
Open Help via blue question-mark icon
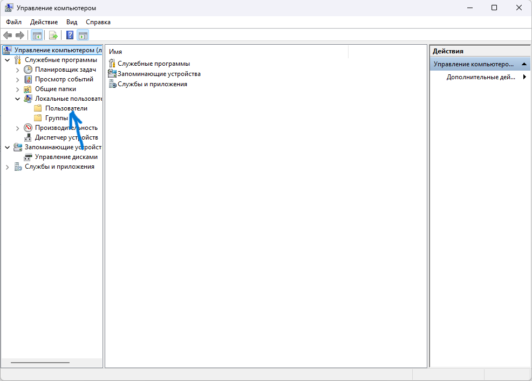[70, 35]
